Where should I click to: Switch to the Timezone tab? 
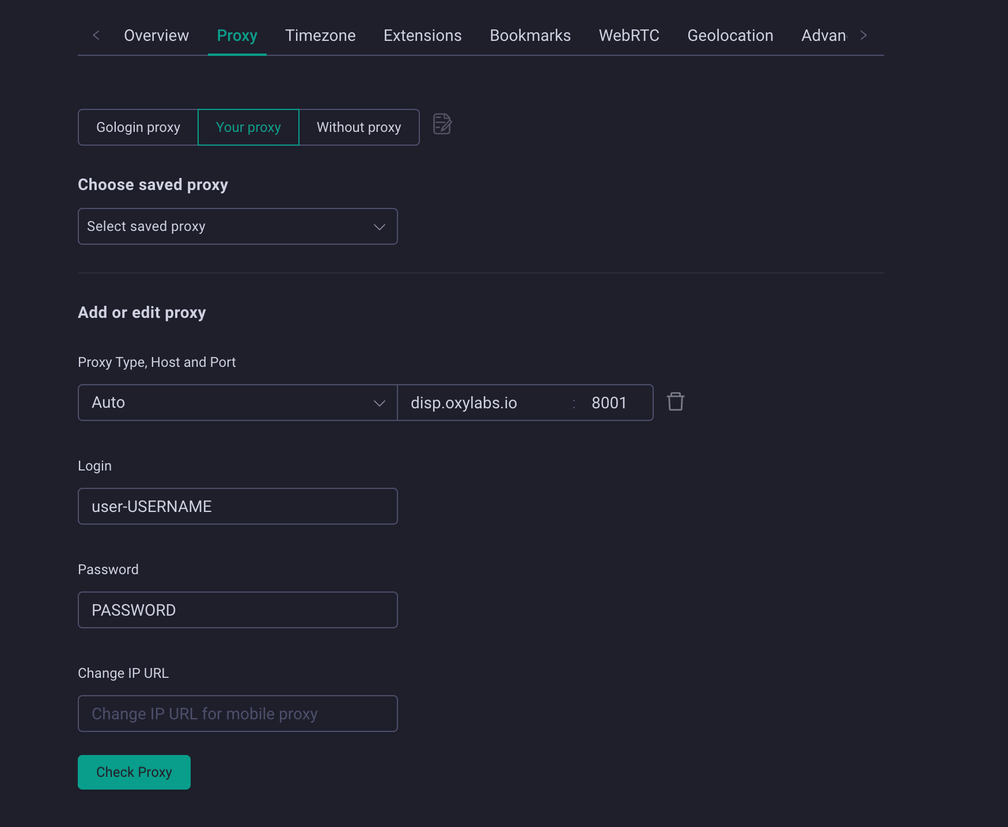320,36
